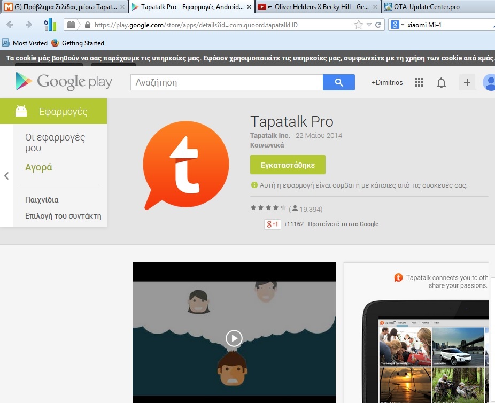The height and width of the screenshot is (403, 495).
Task: Open the account avatar icon
Action: point(489,82)
